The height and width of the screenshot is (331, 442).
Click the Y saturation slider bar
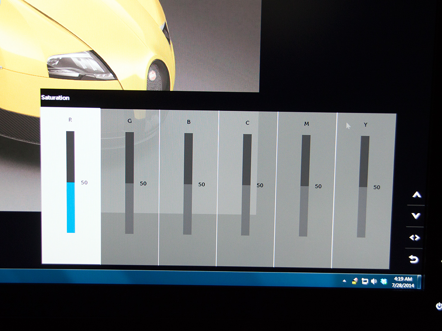363,187
